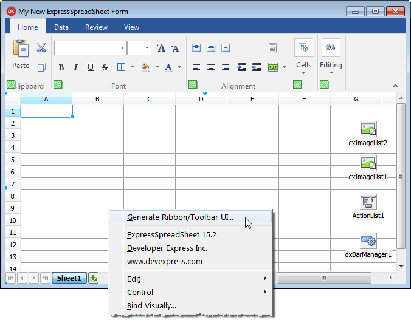Switch to the Data ribbon tab
Screen dimensions: 411x320
coord(61,27)
